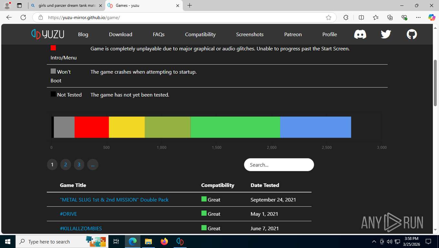Refresh the current page
Image resolution: width=439 pixels, height=248 pixels.
[23, 17]
